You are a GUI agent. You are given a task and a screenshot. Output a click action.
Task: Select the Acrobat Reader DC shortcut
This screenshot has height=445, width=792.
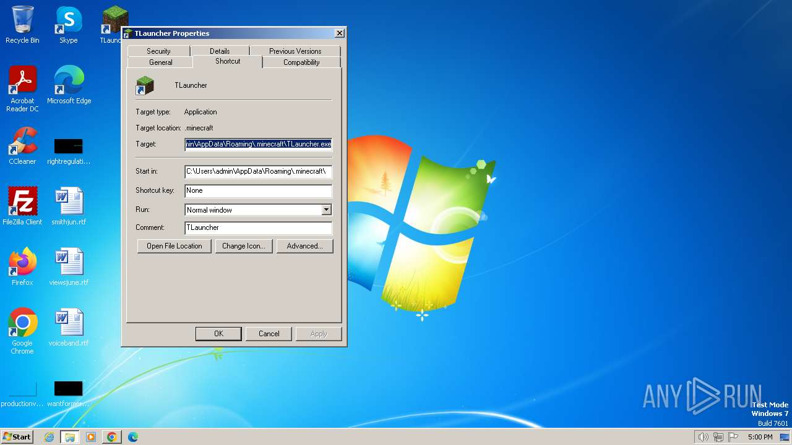click(x=22, y=89)
